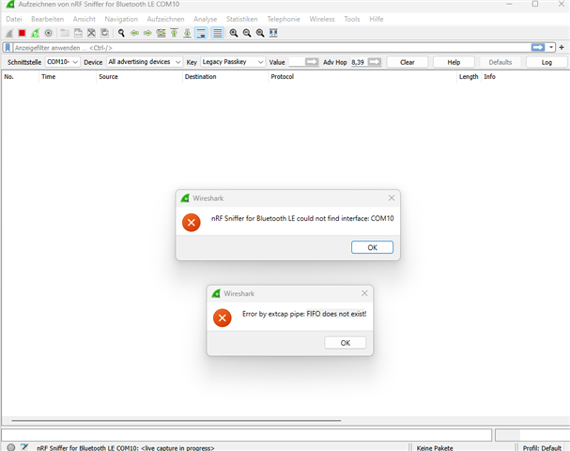Apply the display filter arrow button
The height and width of the screenshot is (451, 570).
pos(538,47)
